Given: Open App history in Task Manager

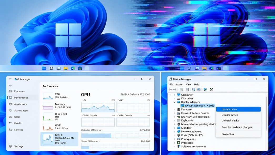Looking at the screenshot, I should (x=20, y=104).
